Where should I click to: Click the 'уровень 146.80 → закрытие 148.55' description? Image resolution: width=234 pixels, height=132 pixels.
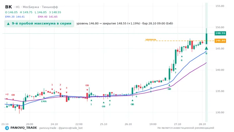(125, 23)
